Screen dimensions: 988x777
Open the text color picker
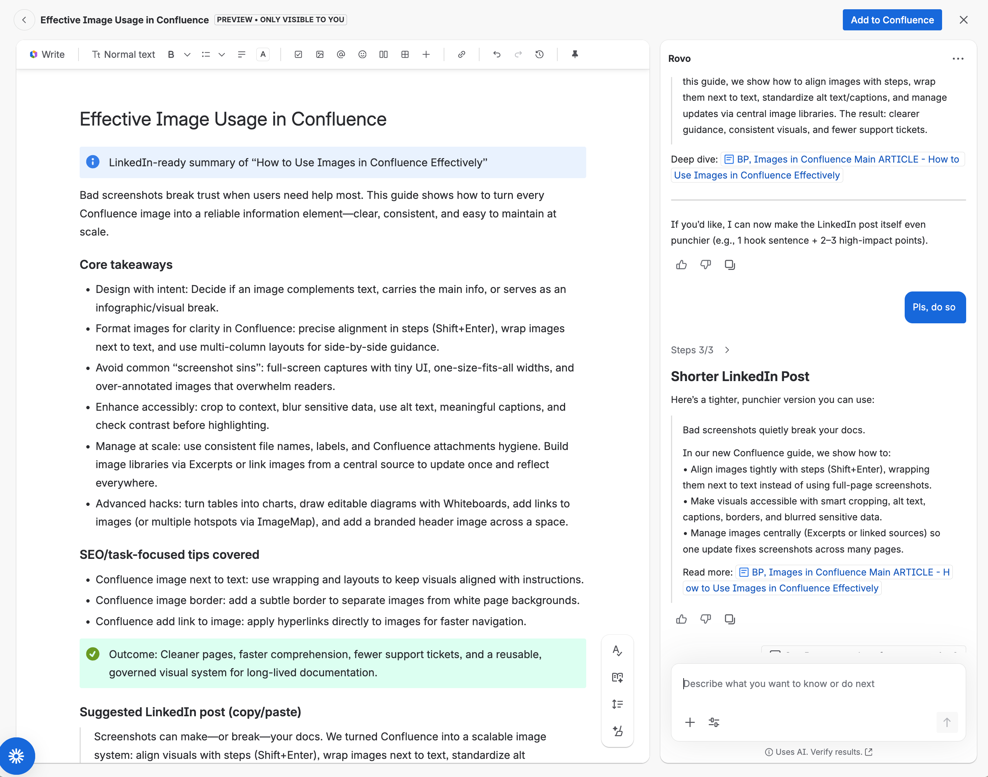click(263, 54)
